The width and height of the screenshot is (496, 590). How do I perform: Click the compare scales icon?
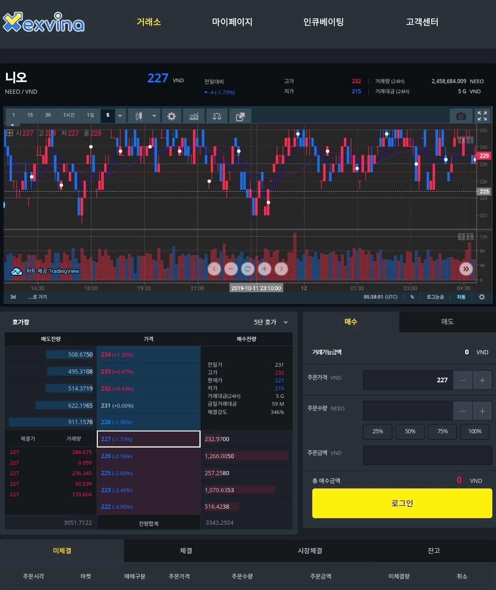[217, 116]
